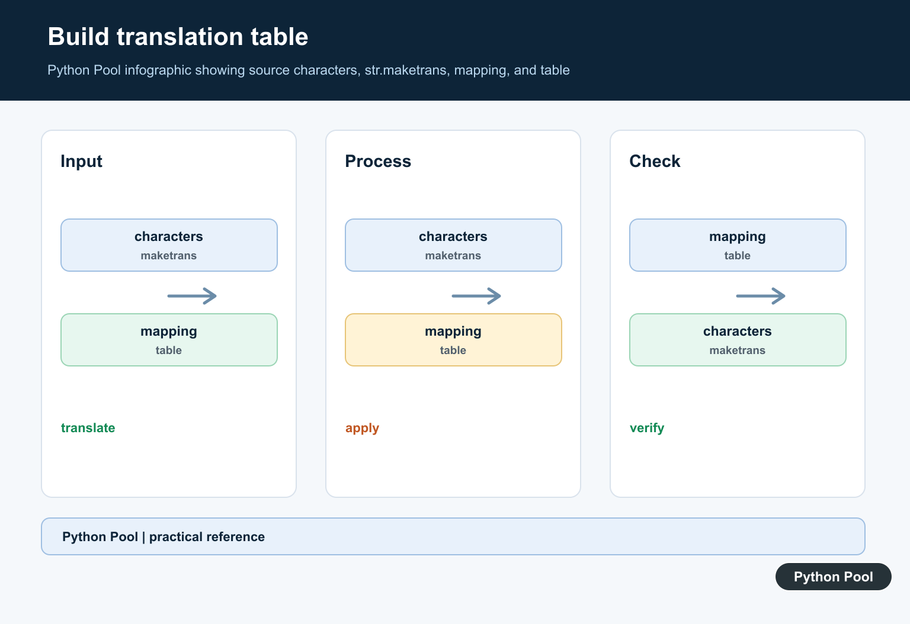Click the yellow 'mapping table' box in Process card

pos(453,340)
